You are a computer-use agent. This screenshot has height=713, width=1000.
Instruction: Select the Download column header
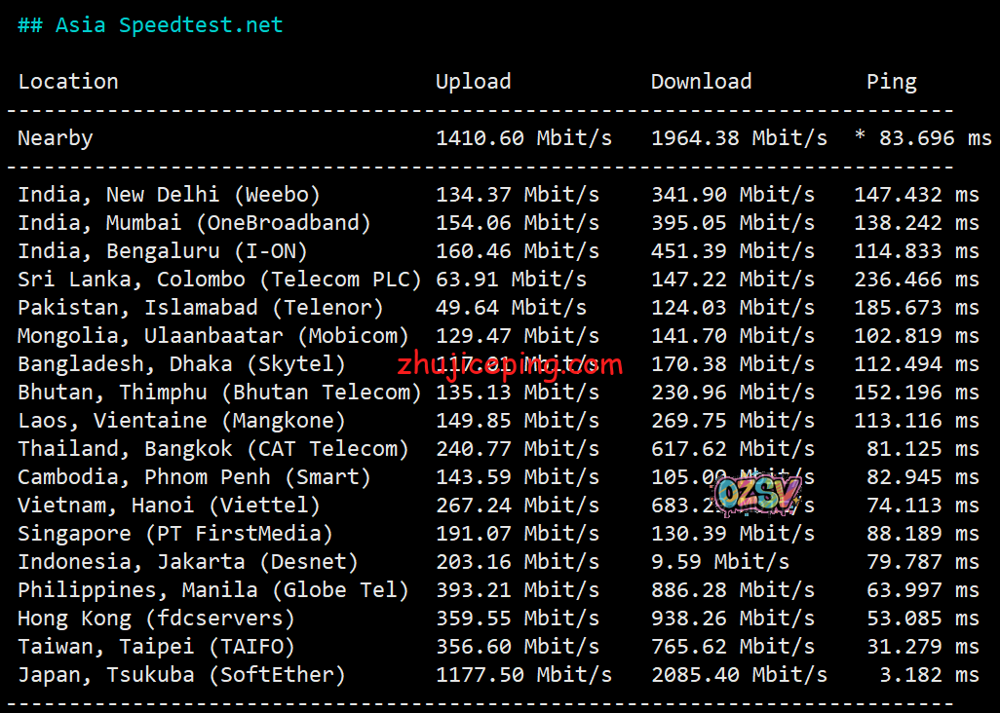[x=701, y=82]
